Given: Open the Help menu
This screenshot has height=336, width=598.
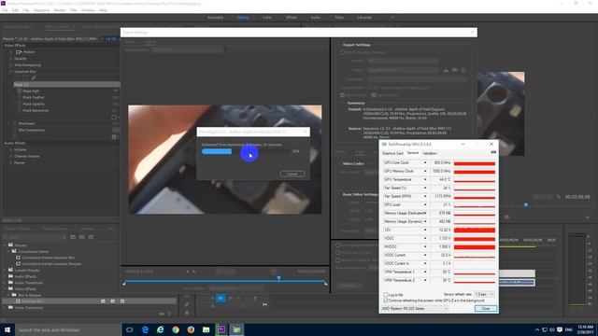Looking at the screenshot, I should [x=103, y=10].
